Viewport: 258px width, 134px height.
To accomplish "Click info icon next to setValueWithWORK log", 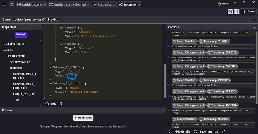I will tap(169, 96).
